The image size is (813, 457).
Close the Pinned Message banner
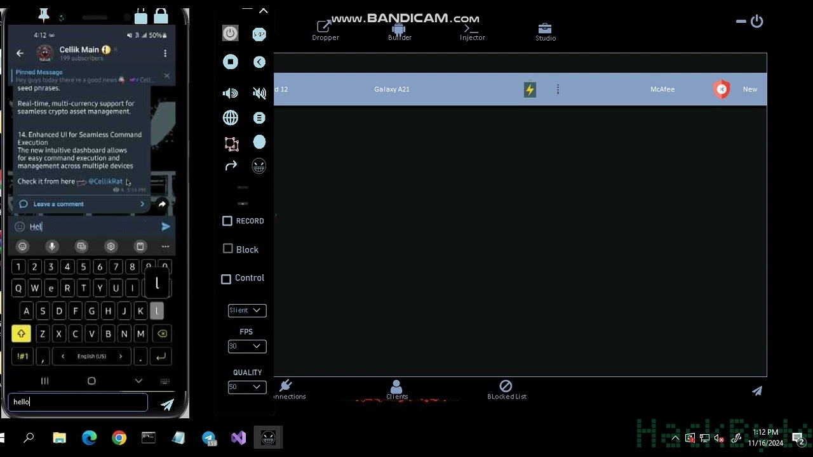[166, 76]
